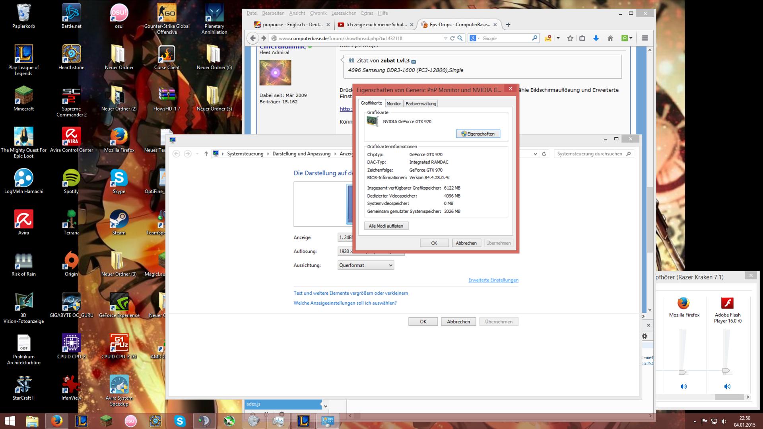Click Abbrechen in the display settings window
763x429 pixels.
[458, 322]
